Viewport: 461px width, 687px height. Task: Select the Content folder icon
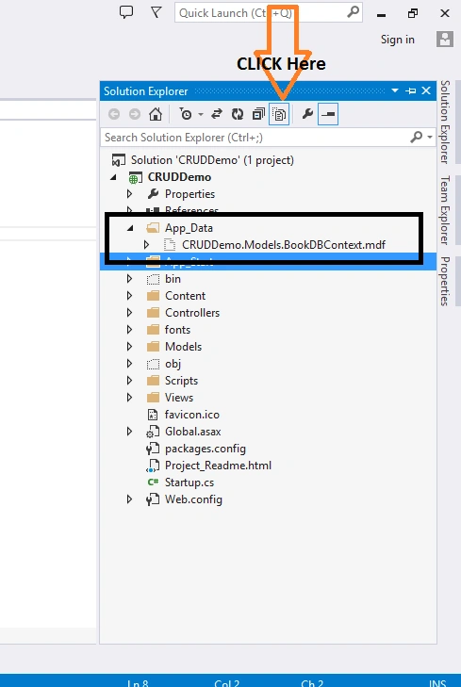pos(153,296)
